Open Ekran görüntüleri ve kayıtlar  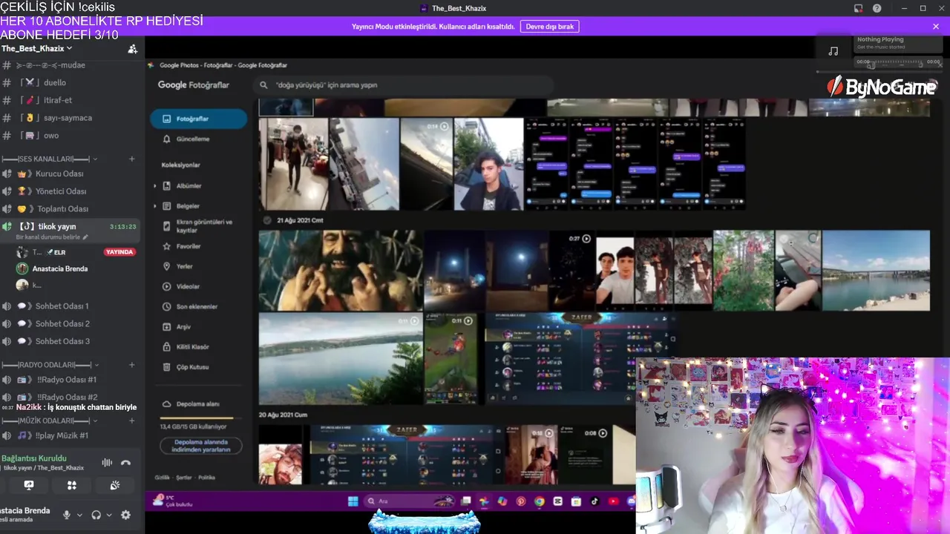coord(198,226)
